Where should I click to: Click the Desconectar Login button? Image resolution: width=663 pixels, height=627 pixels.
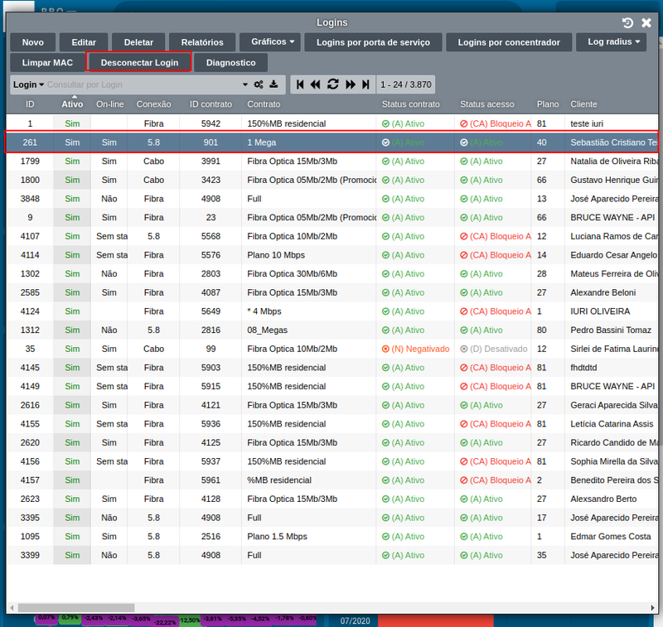click(x=139, y=63)
